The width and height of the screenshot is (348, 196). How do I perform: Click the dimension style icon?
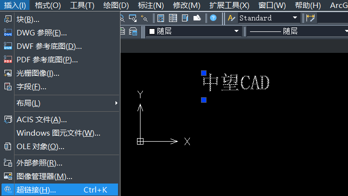310,18
